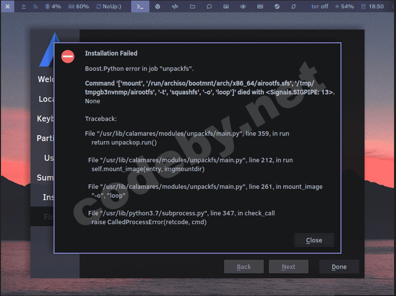Viewport: 396px width, 296px height.
Task: Click the Next button in installer
Action: coord(288,266)
